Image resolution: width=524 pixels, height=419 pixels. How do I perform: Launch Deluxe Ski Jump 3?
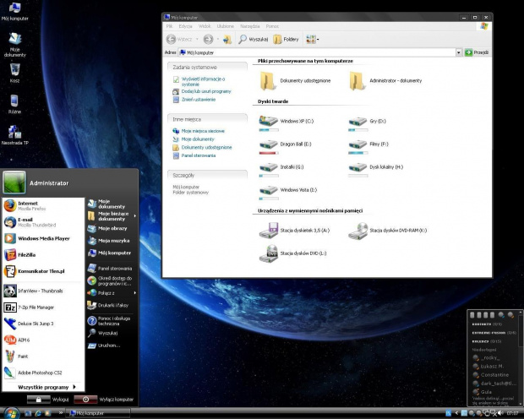coord(43,324)
